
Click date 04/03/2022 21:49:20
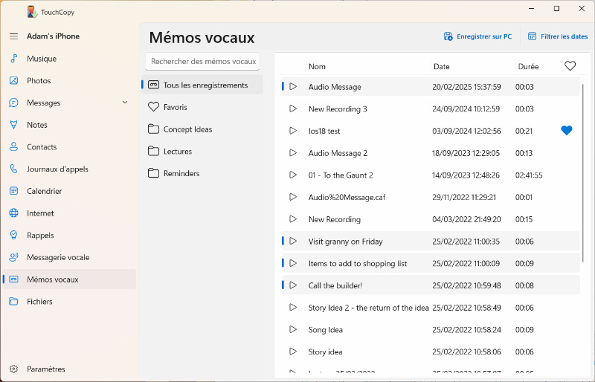[466, 219]
